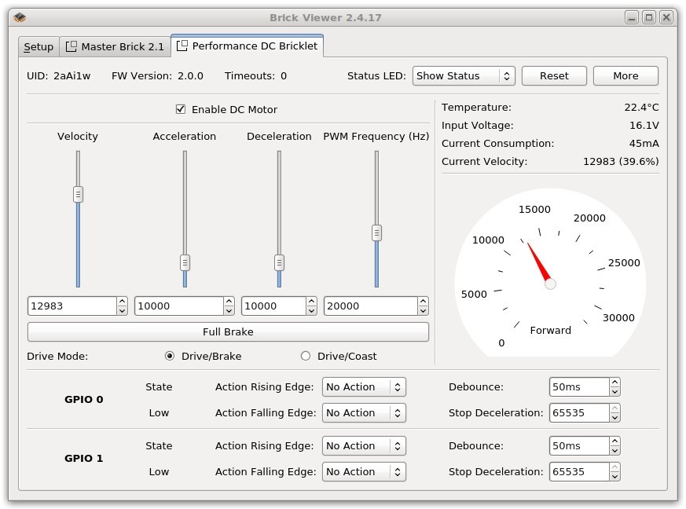This screenshot has height=509, width=686.
Task: Click the UID value 2aAi1w
Action: pyautogui.click(x=72, y=76)
